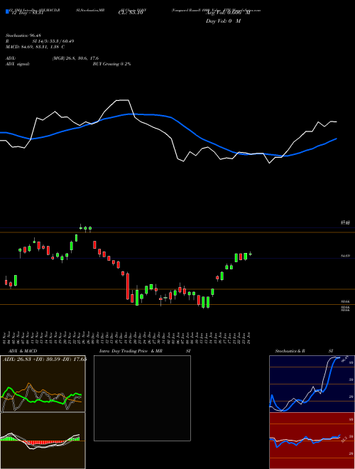Click the 'BUY Growing @ 2%' signal text

tap(111, 64)
